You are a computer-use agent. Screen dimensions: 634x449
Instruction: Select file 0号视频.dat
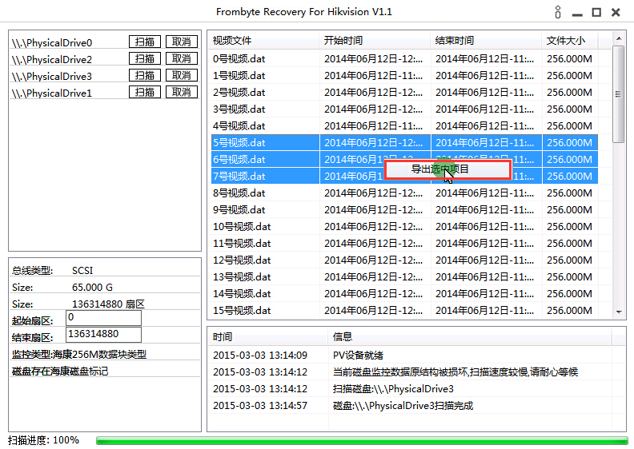tap(239, 59)
